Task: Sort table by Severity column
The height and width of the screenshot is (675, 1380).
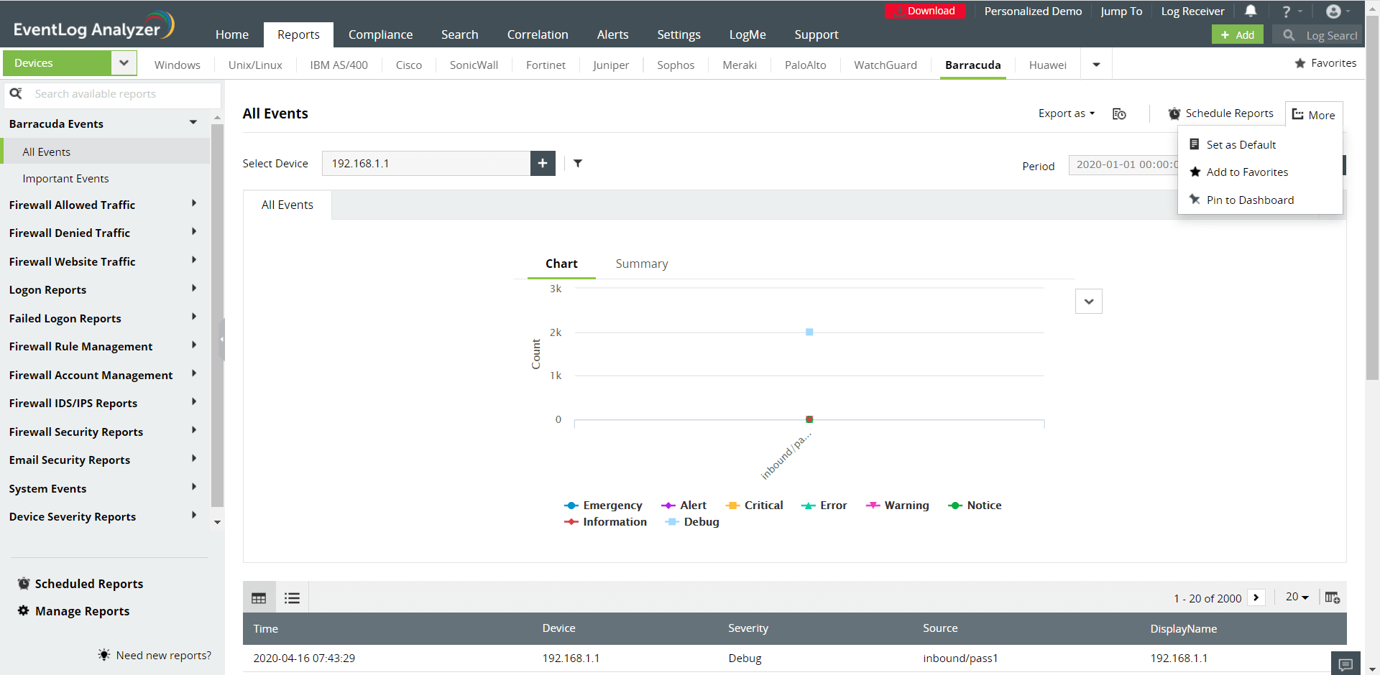Action: coord(748,628)
